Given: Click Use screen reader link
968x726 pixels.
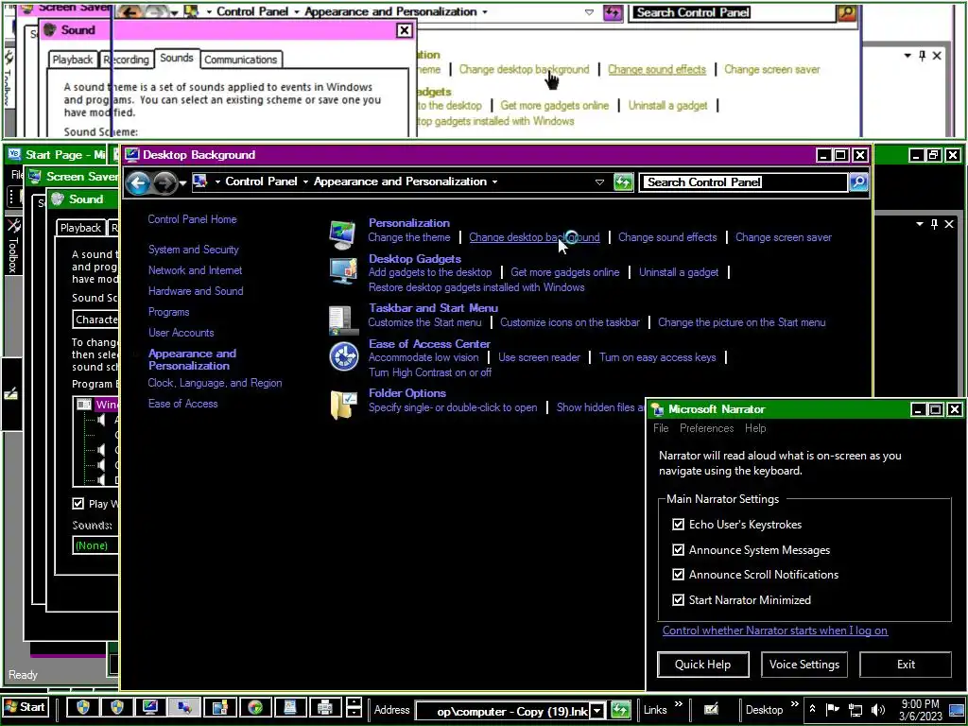Looking at the screenshot, I should [539, 356].
